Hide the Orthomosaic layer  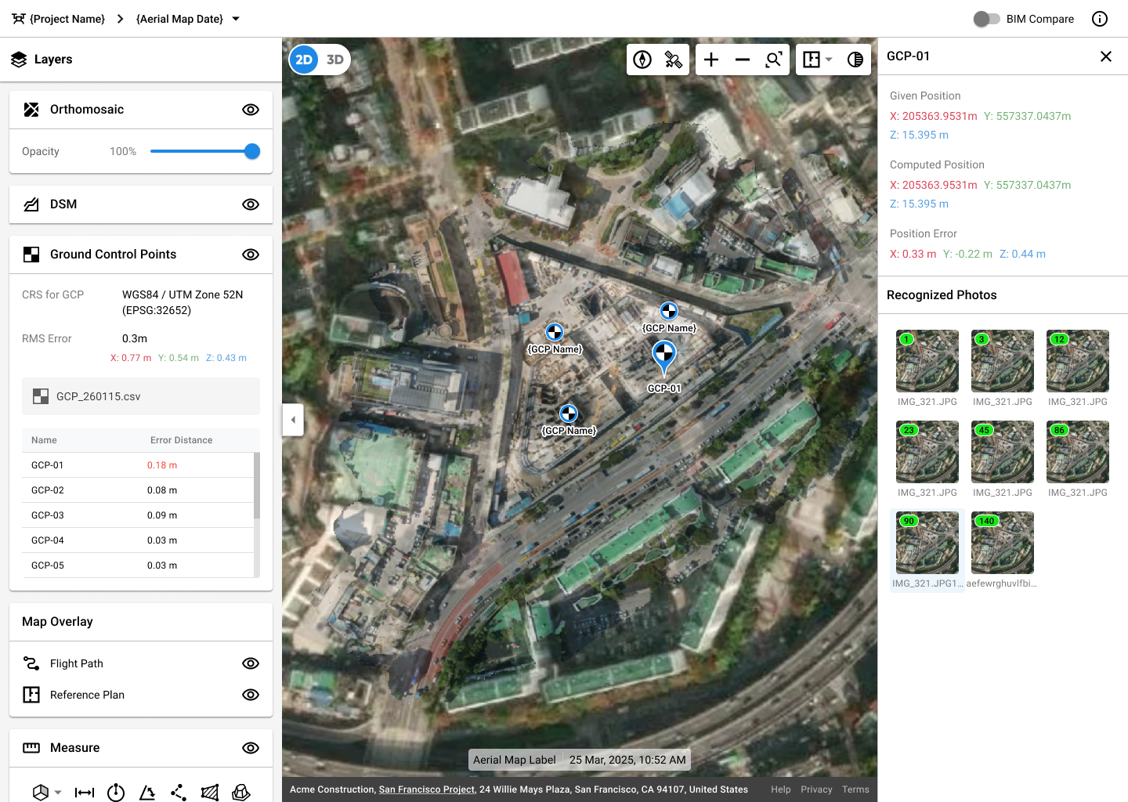[x=251, y=110]
